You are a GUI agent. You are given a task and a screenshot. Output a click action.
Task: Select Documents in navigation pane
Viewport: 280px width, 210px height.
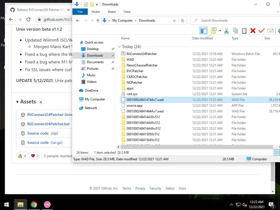tap(95, 62)
